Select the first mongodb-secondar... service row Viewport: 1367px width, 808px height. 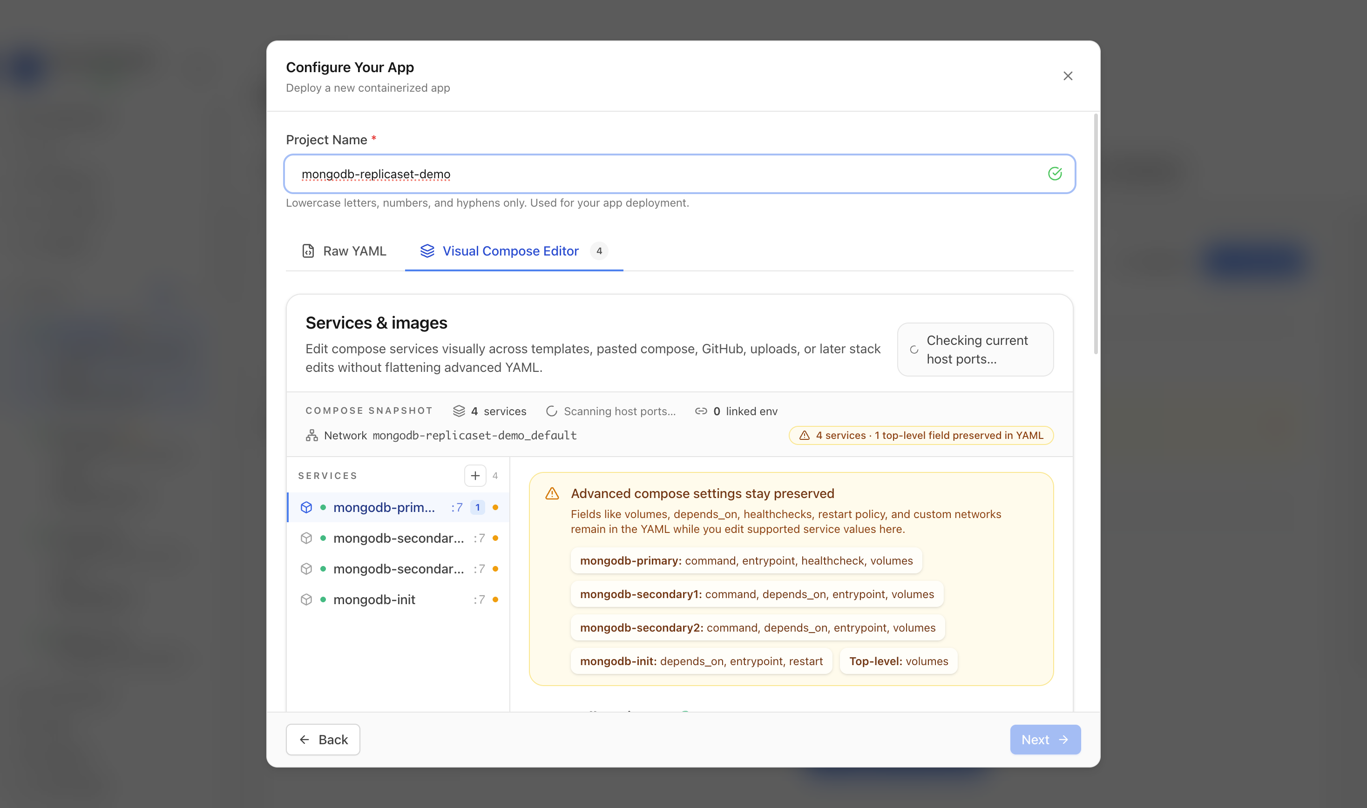click(x=398, y=538)
